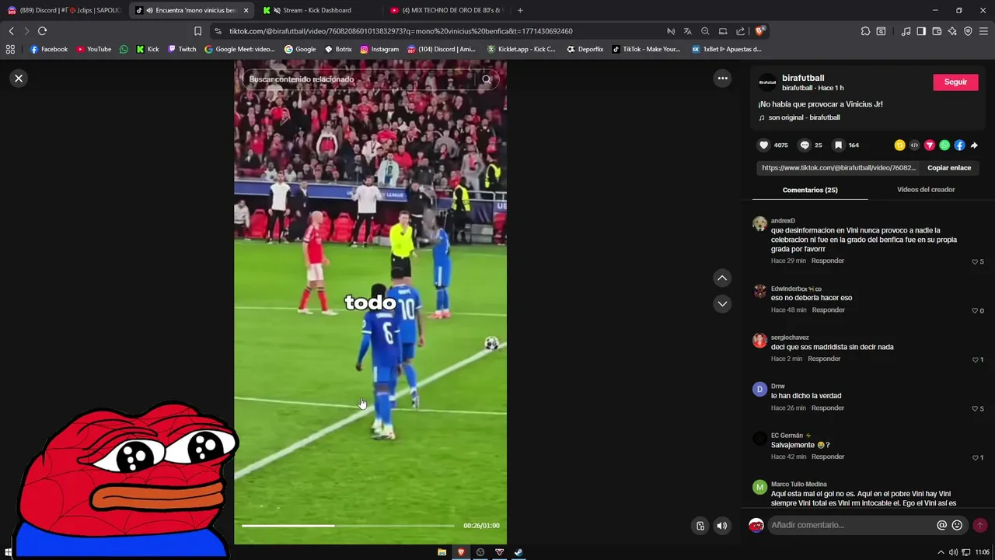Open comments via the speech bubble icon
The width and height of the screenshot is (995, 560).
pos(805,145)
